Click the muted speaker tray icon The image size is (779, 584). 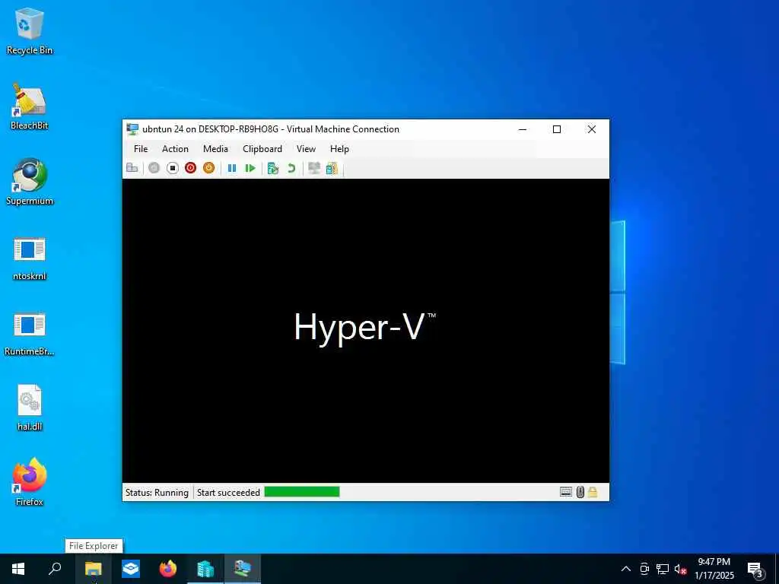(680, 569)
